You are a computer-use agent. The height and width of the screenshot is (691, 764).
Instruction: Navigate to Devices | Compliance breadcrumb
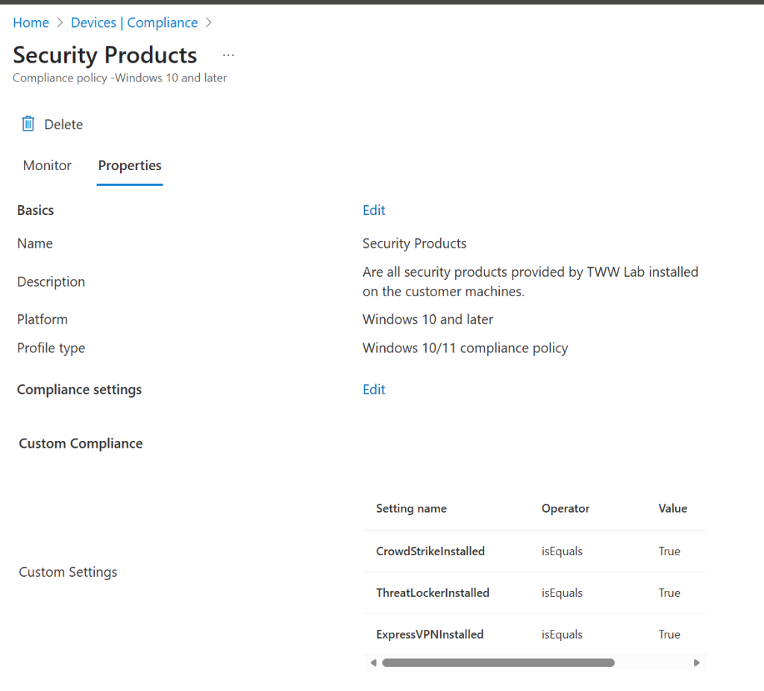tap(134, 22)
